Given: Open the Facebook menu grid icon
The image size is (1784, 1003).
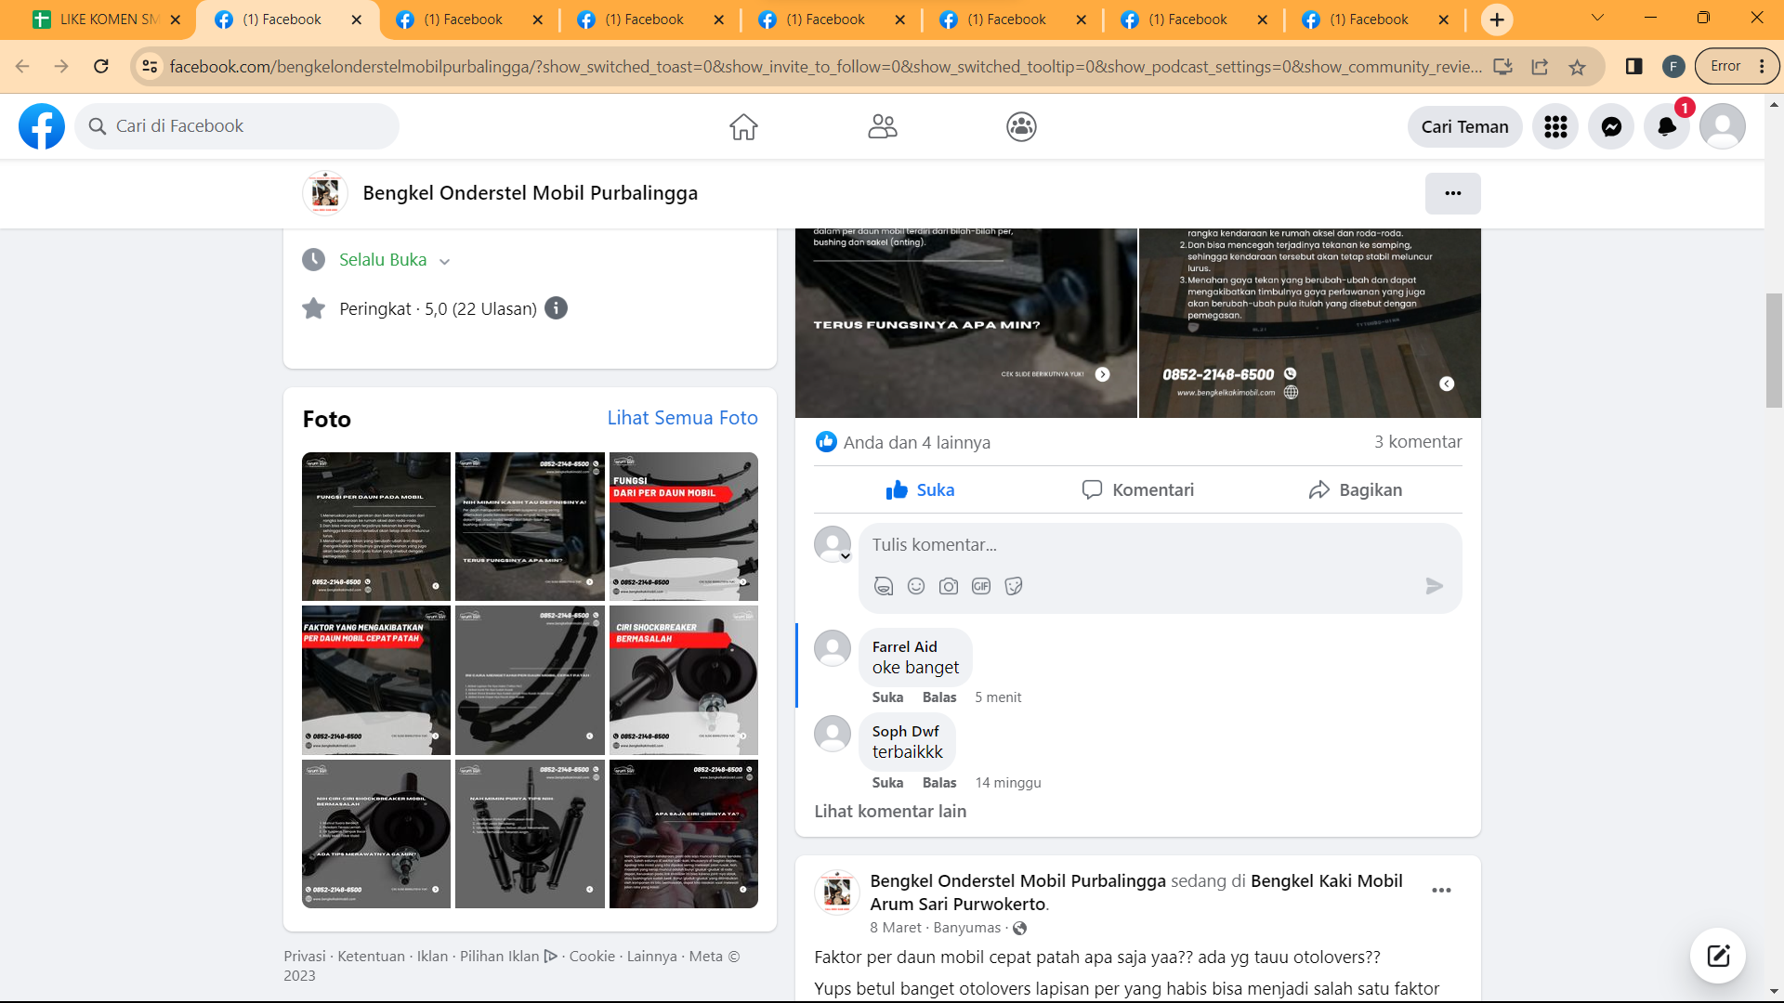Looking at the screenshot, I should (1555, 126).
